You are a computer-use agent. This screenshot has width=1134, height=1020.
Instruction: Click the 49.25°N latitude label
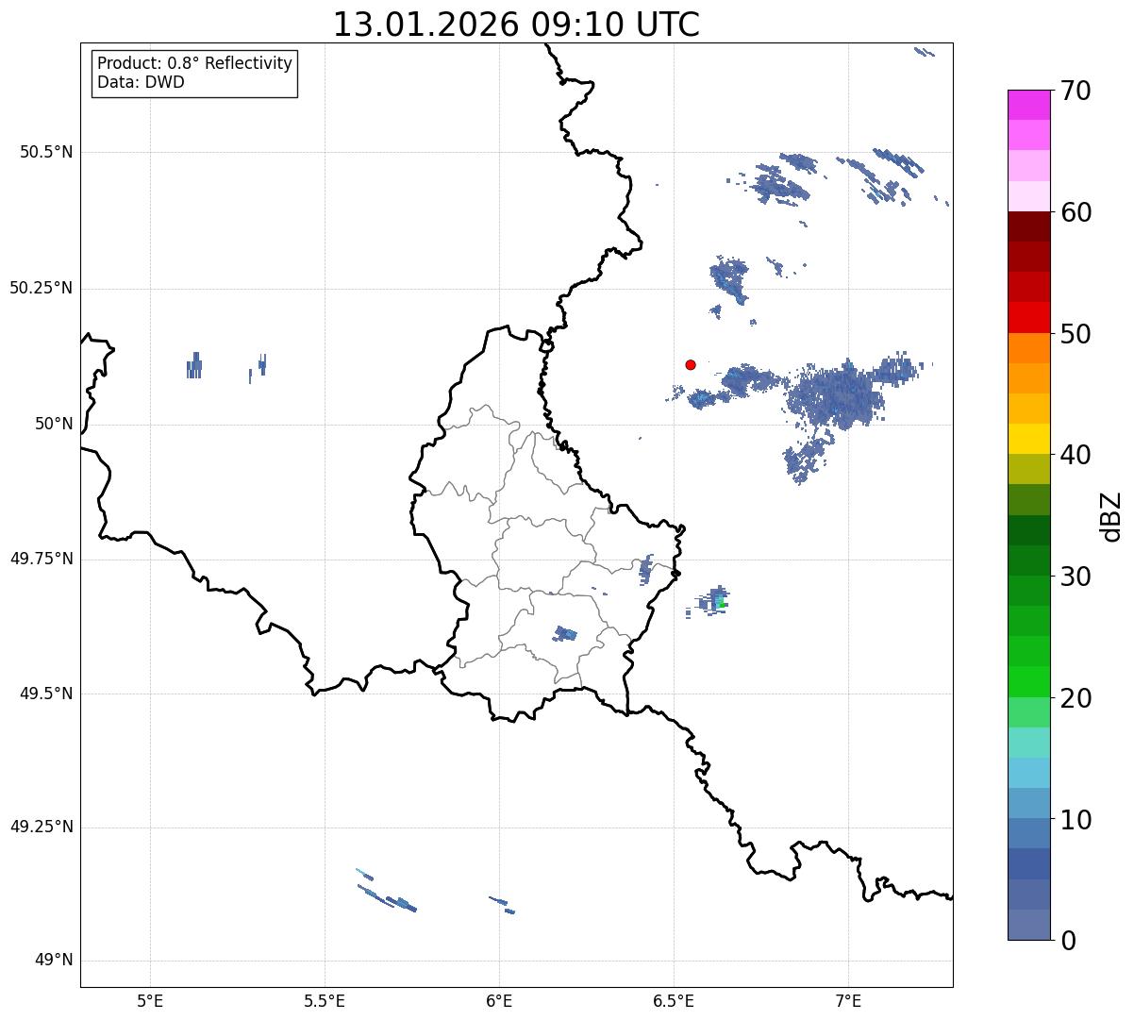pos(41,827)
